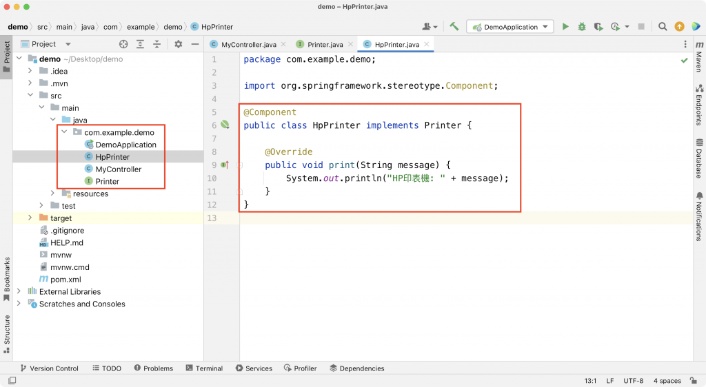
Task: Open the Profiler tool window
Action: click(x=301, y=368)
